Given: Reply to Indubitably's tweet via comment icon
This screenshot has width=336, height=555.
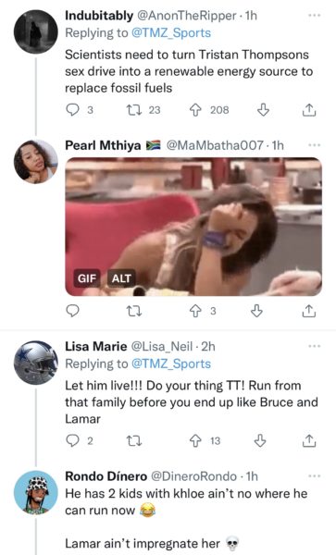Looking at the screenshot, I should pyautogui.click(x=72, y=110).
